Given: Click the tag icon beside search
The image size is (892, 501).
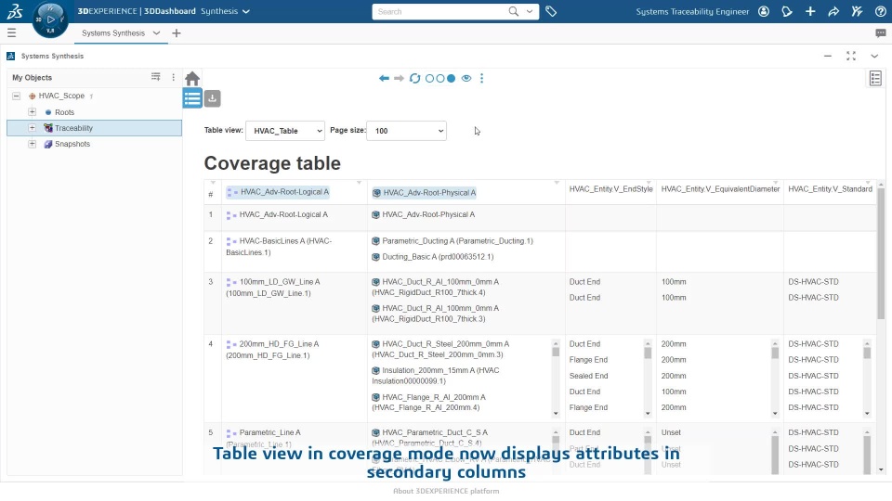Looking at the screenshot, I should click(x=551, y=11).
